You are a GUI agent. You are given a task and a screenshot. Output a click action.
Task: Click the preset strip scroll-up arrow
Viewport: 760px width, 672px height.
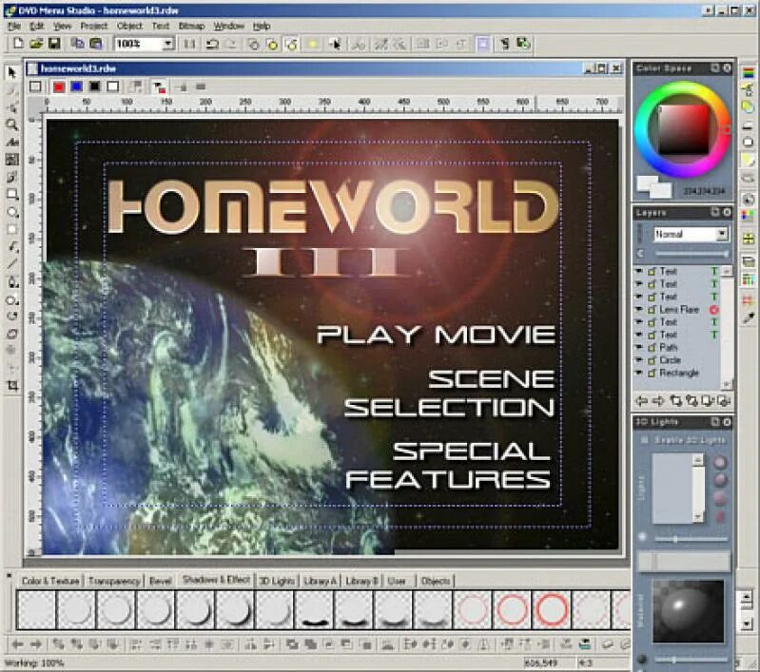pyautogui.click(x=747, y=598)
